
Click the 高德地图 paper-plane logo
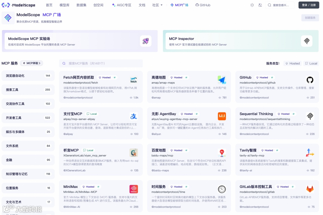222,80
